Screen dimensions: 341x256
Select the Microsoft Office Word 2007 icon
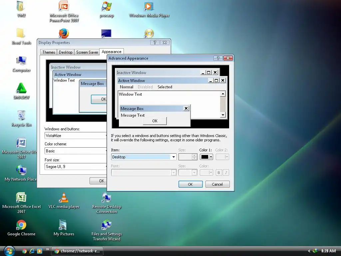[x=21, y=148]
